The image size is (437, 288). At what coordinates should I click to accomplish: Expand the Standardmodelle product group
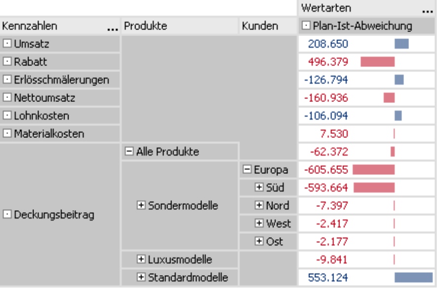pos(141,277)
